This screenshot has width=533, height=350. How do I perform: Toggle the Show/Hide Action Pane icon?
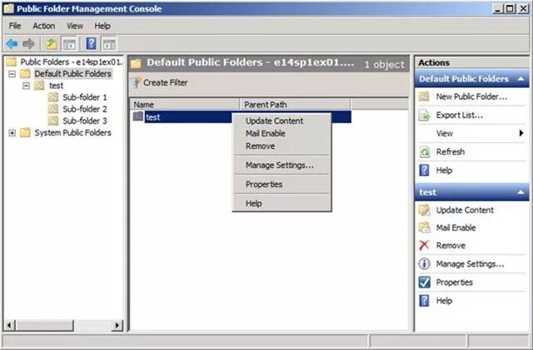click(109, 44)
